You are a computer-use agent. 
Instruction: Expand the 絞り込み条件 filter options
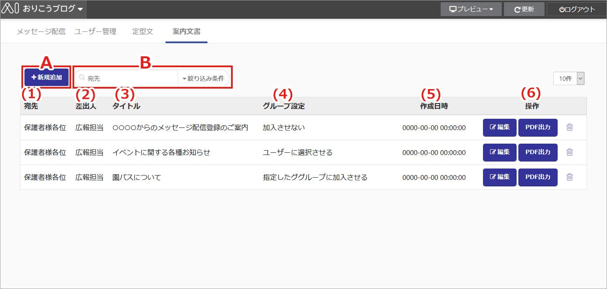pyautogui.click(x=203, y=79)
